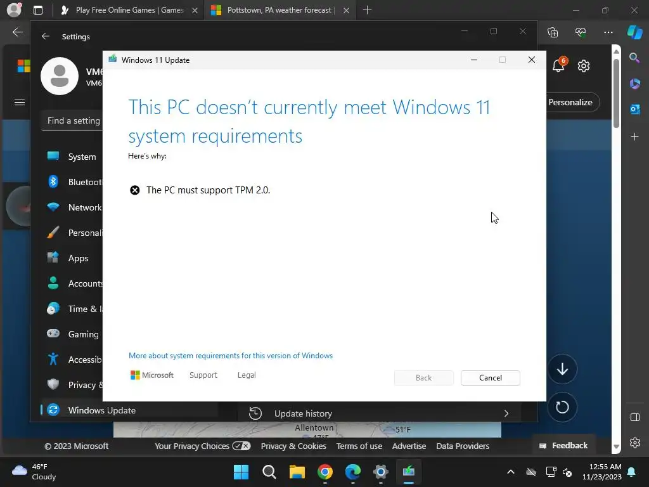Open the Legal link in update dialog

(247, 375)
